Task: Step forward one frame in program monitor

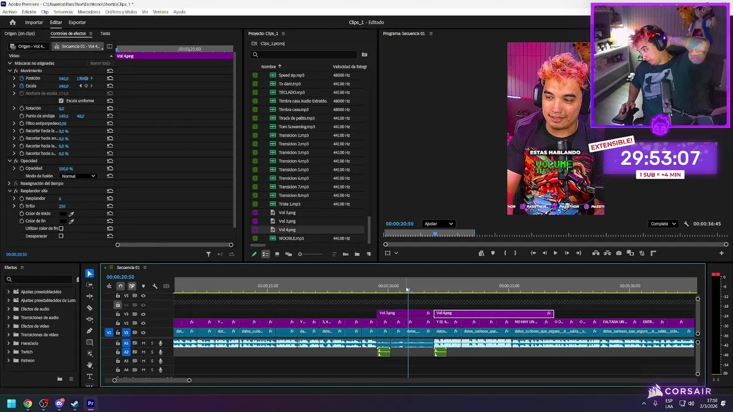Action: [x=567, y=253]
